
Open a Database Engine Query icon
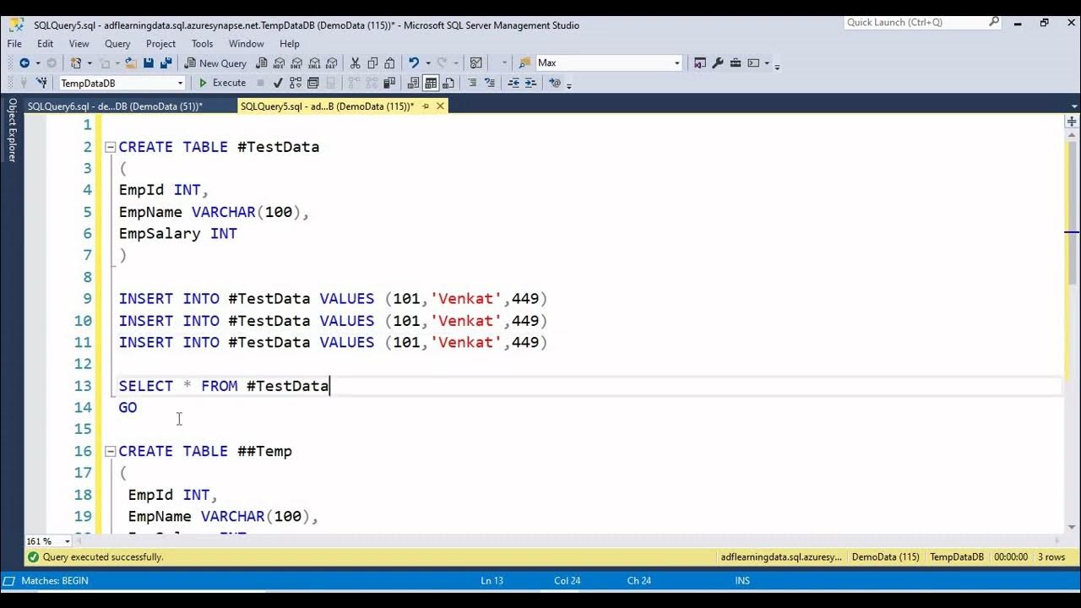tap(262, 62)
